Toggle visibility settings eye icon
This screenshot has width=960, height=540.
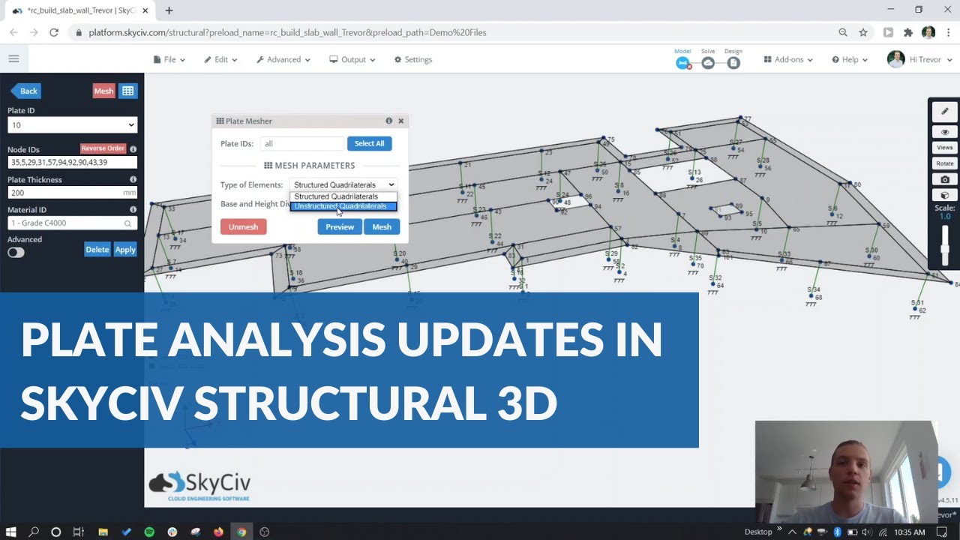click(945, 132)
